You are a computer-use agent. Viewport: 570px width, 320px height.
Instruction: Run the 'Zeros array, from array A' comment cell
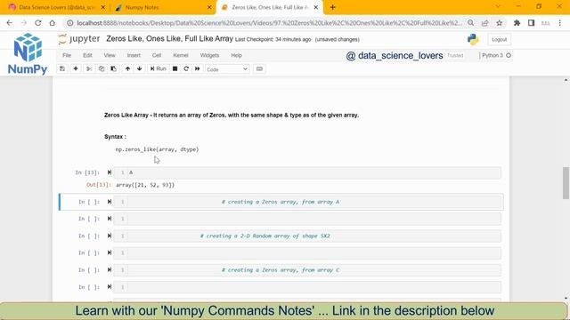pos(110,202)
